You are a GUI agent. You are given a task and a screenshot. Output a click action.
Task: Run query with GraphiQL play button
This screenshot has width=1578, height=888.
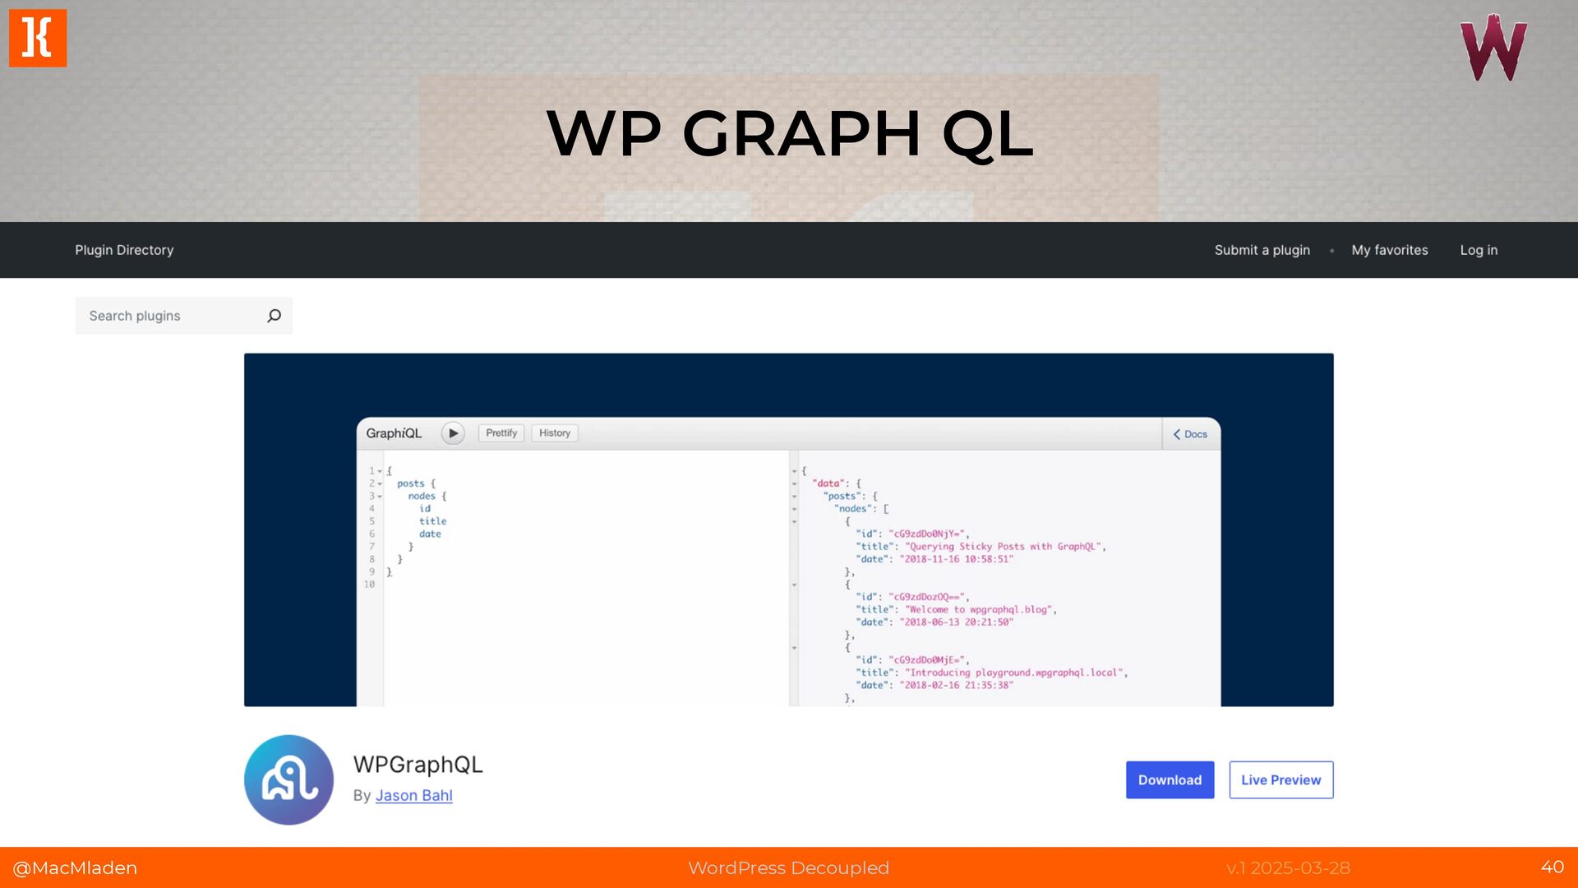453,433
